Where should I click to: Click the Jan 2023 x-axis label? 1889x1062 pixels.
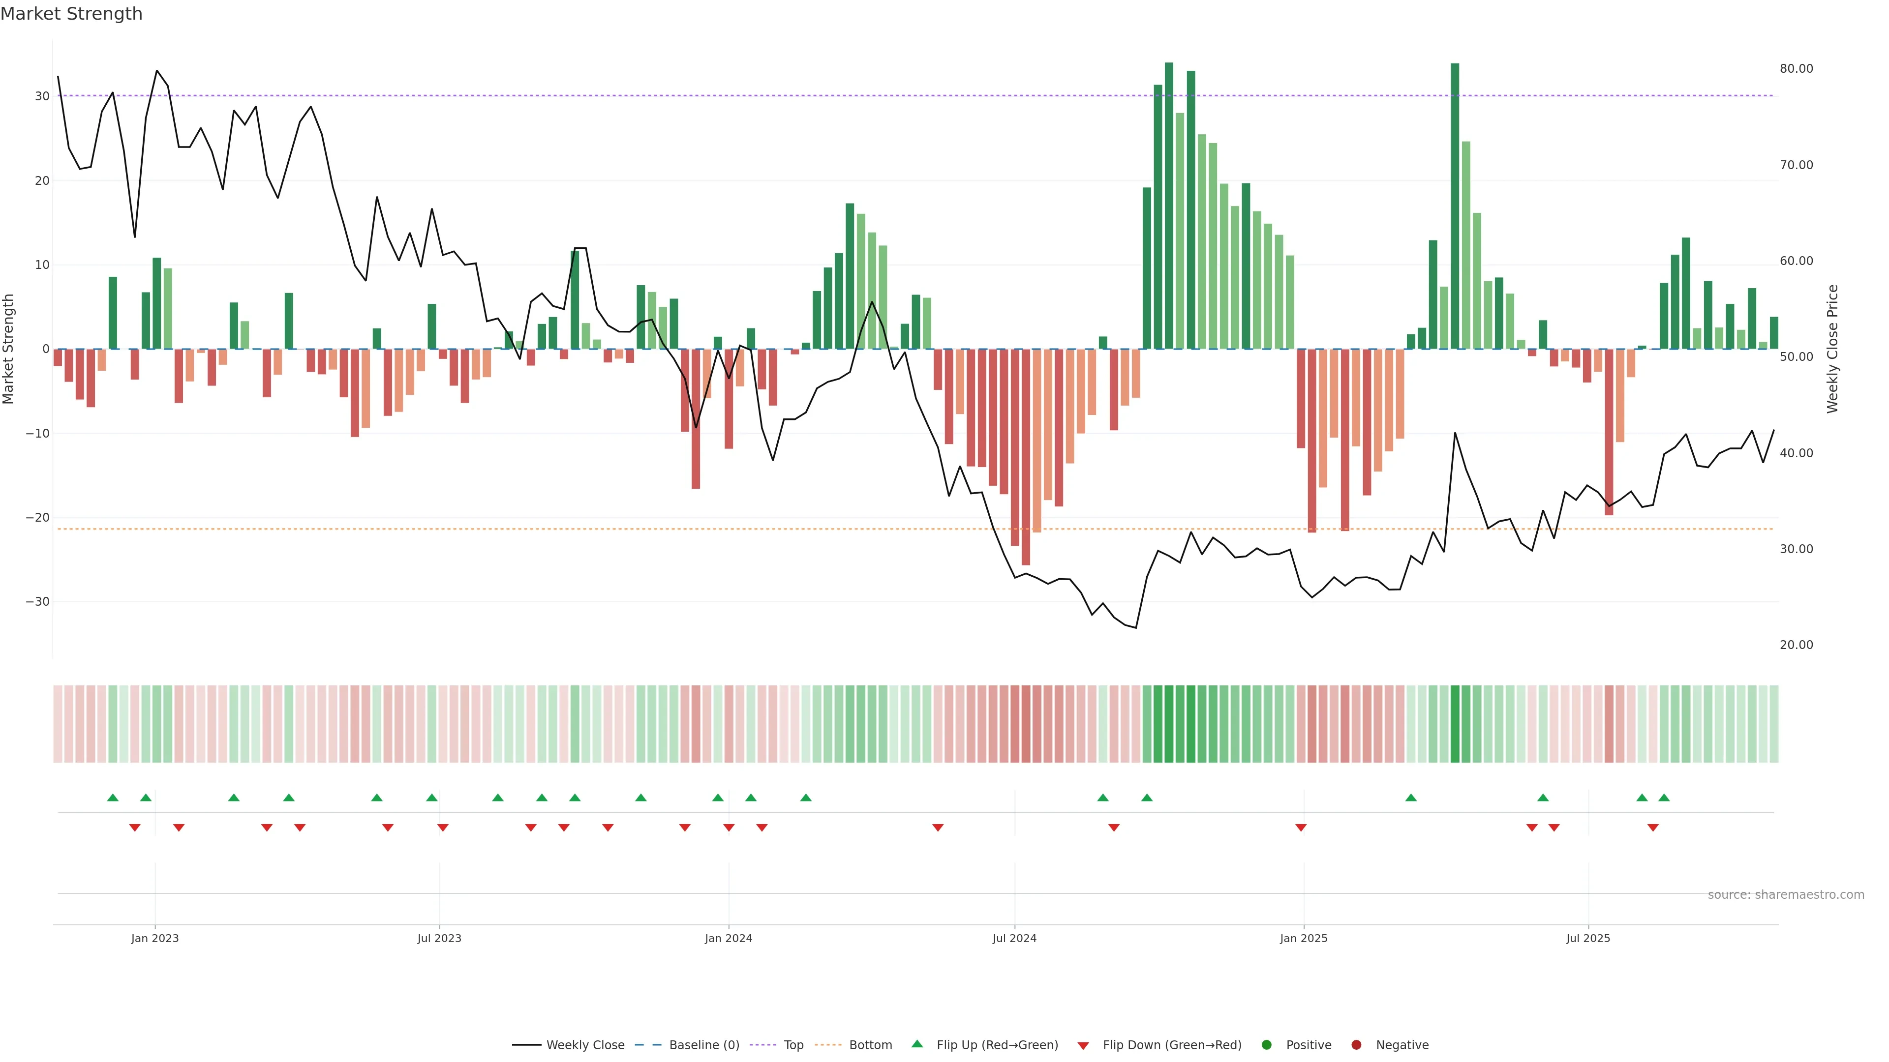click(155, 938)
